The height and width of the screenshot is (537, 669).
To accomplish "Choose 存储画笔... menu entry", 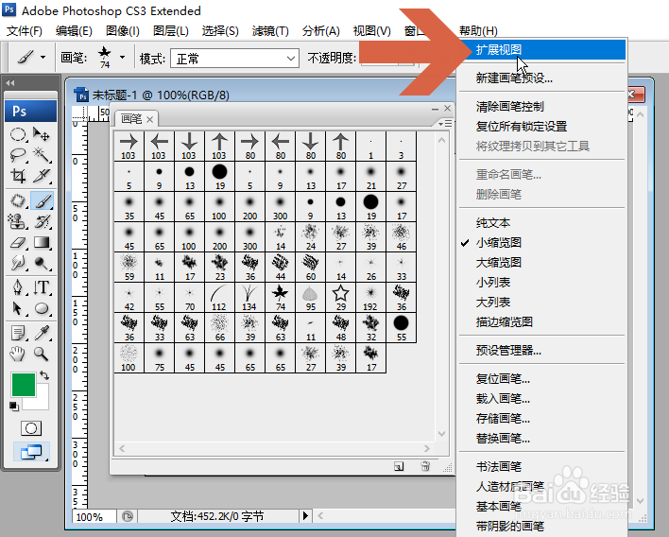I will click(x=503, y=419).
